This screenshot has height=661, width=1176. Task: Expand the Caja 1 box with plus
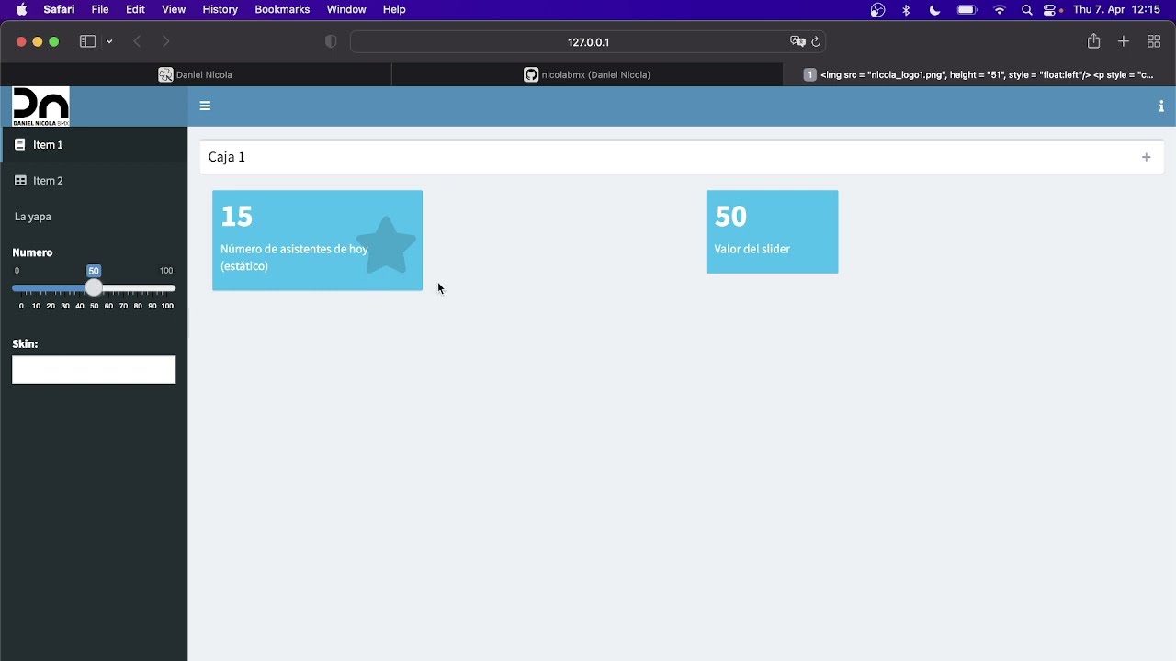pyautogui.click(x=1146, y=157)
